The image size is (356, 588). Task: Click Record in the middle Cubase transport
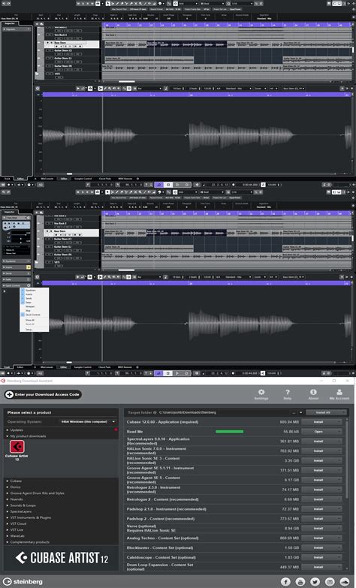[186, 373]
